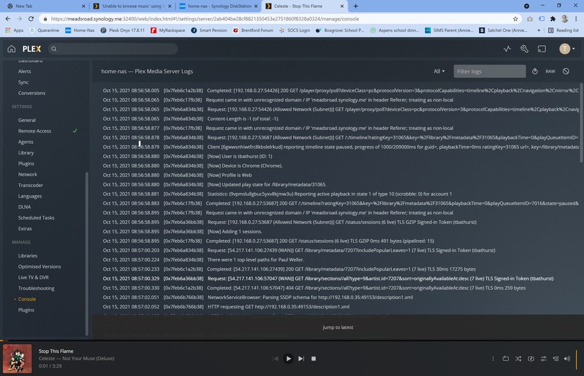This screenshot has height=376, width=584.
Task: Open Live TV & DVR
Action: pos(34,277)
